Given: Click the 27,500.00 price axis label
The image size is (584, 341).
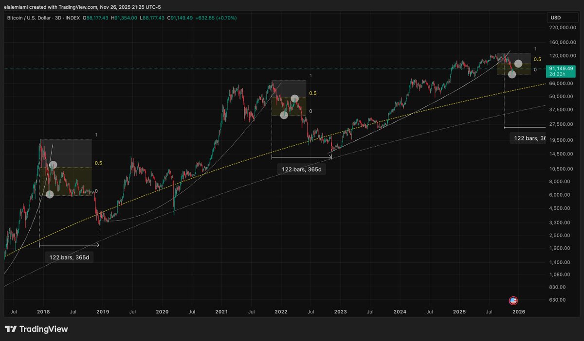Looking at the screenshot, I should pyautogui.click(x=562, y=124).
